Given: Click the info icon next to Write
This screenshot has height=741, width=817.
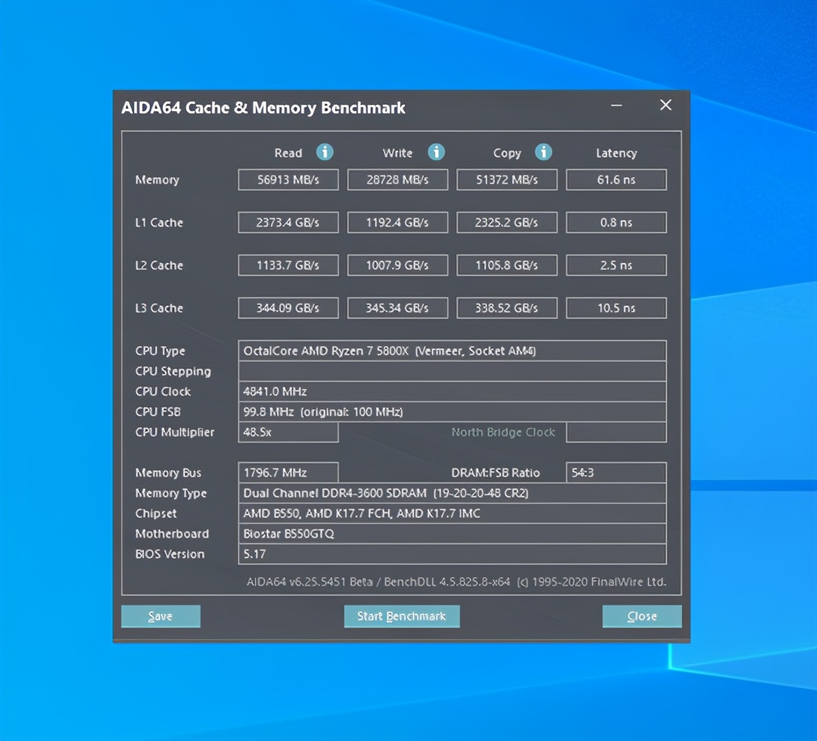Looking at the screenshot, I should 437,152.
